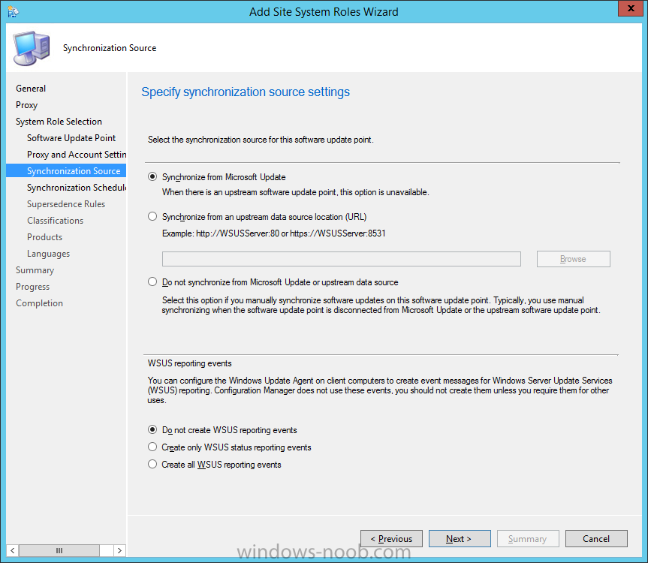The width and height of the screenshot is (648, 563).
Task: Go to Classifications step
Action: click(x=55, y=221)
